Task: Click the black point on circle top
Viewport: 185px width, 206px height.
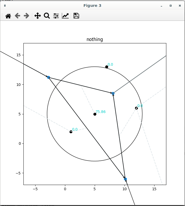Action: pyautogui.click(x=107, y=67)
